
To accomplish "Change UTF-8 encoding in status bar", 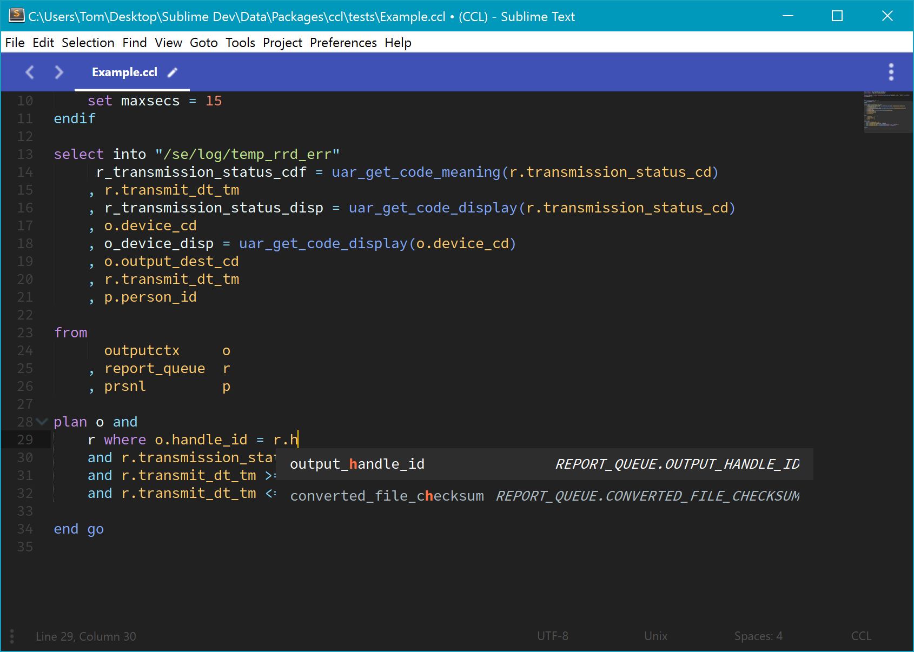I will 553,636.
